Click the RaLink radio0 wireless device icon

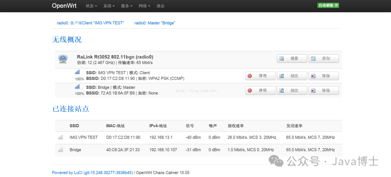pos(63,59)
